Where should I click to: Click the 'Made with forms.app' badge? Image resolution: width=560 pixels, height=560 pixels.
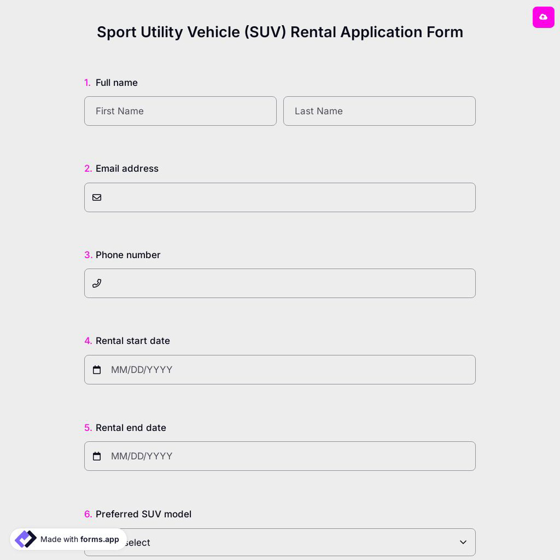(x=67, y=539)
